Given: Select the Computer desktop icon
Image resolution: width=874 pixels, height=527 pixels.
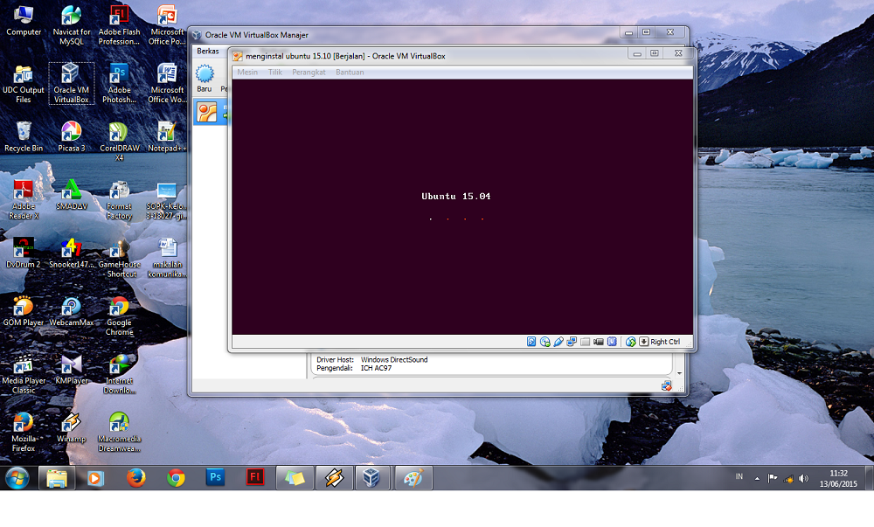Looking at the screenshot, I should 24,21.
